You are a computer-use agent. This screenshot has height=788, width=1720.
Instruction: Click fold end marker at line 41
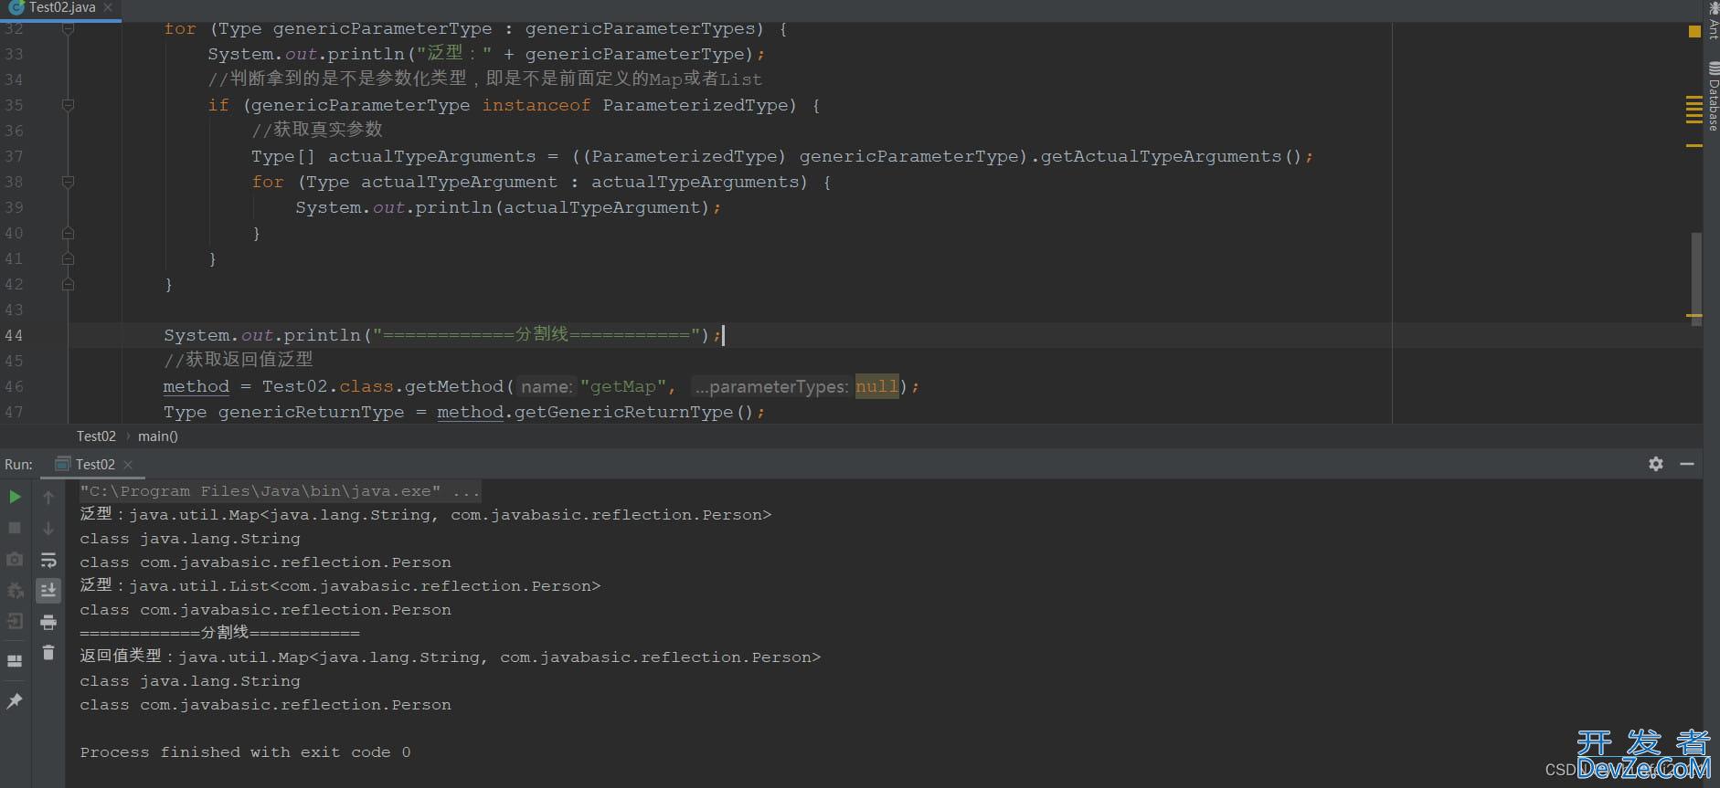68,258
